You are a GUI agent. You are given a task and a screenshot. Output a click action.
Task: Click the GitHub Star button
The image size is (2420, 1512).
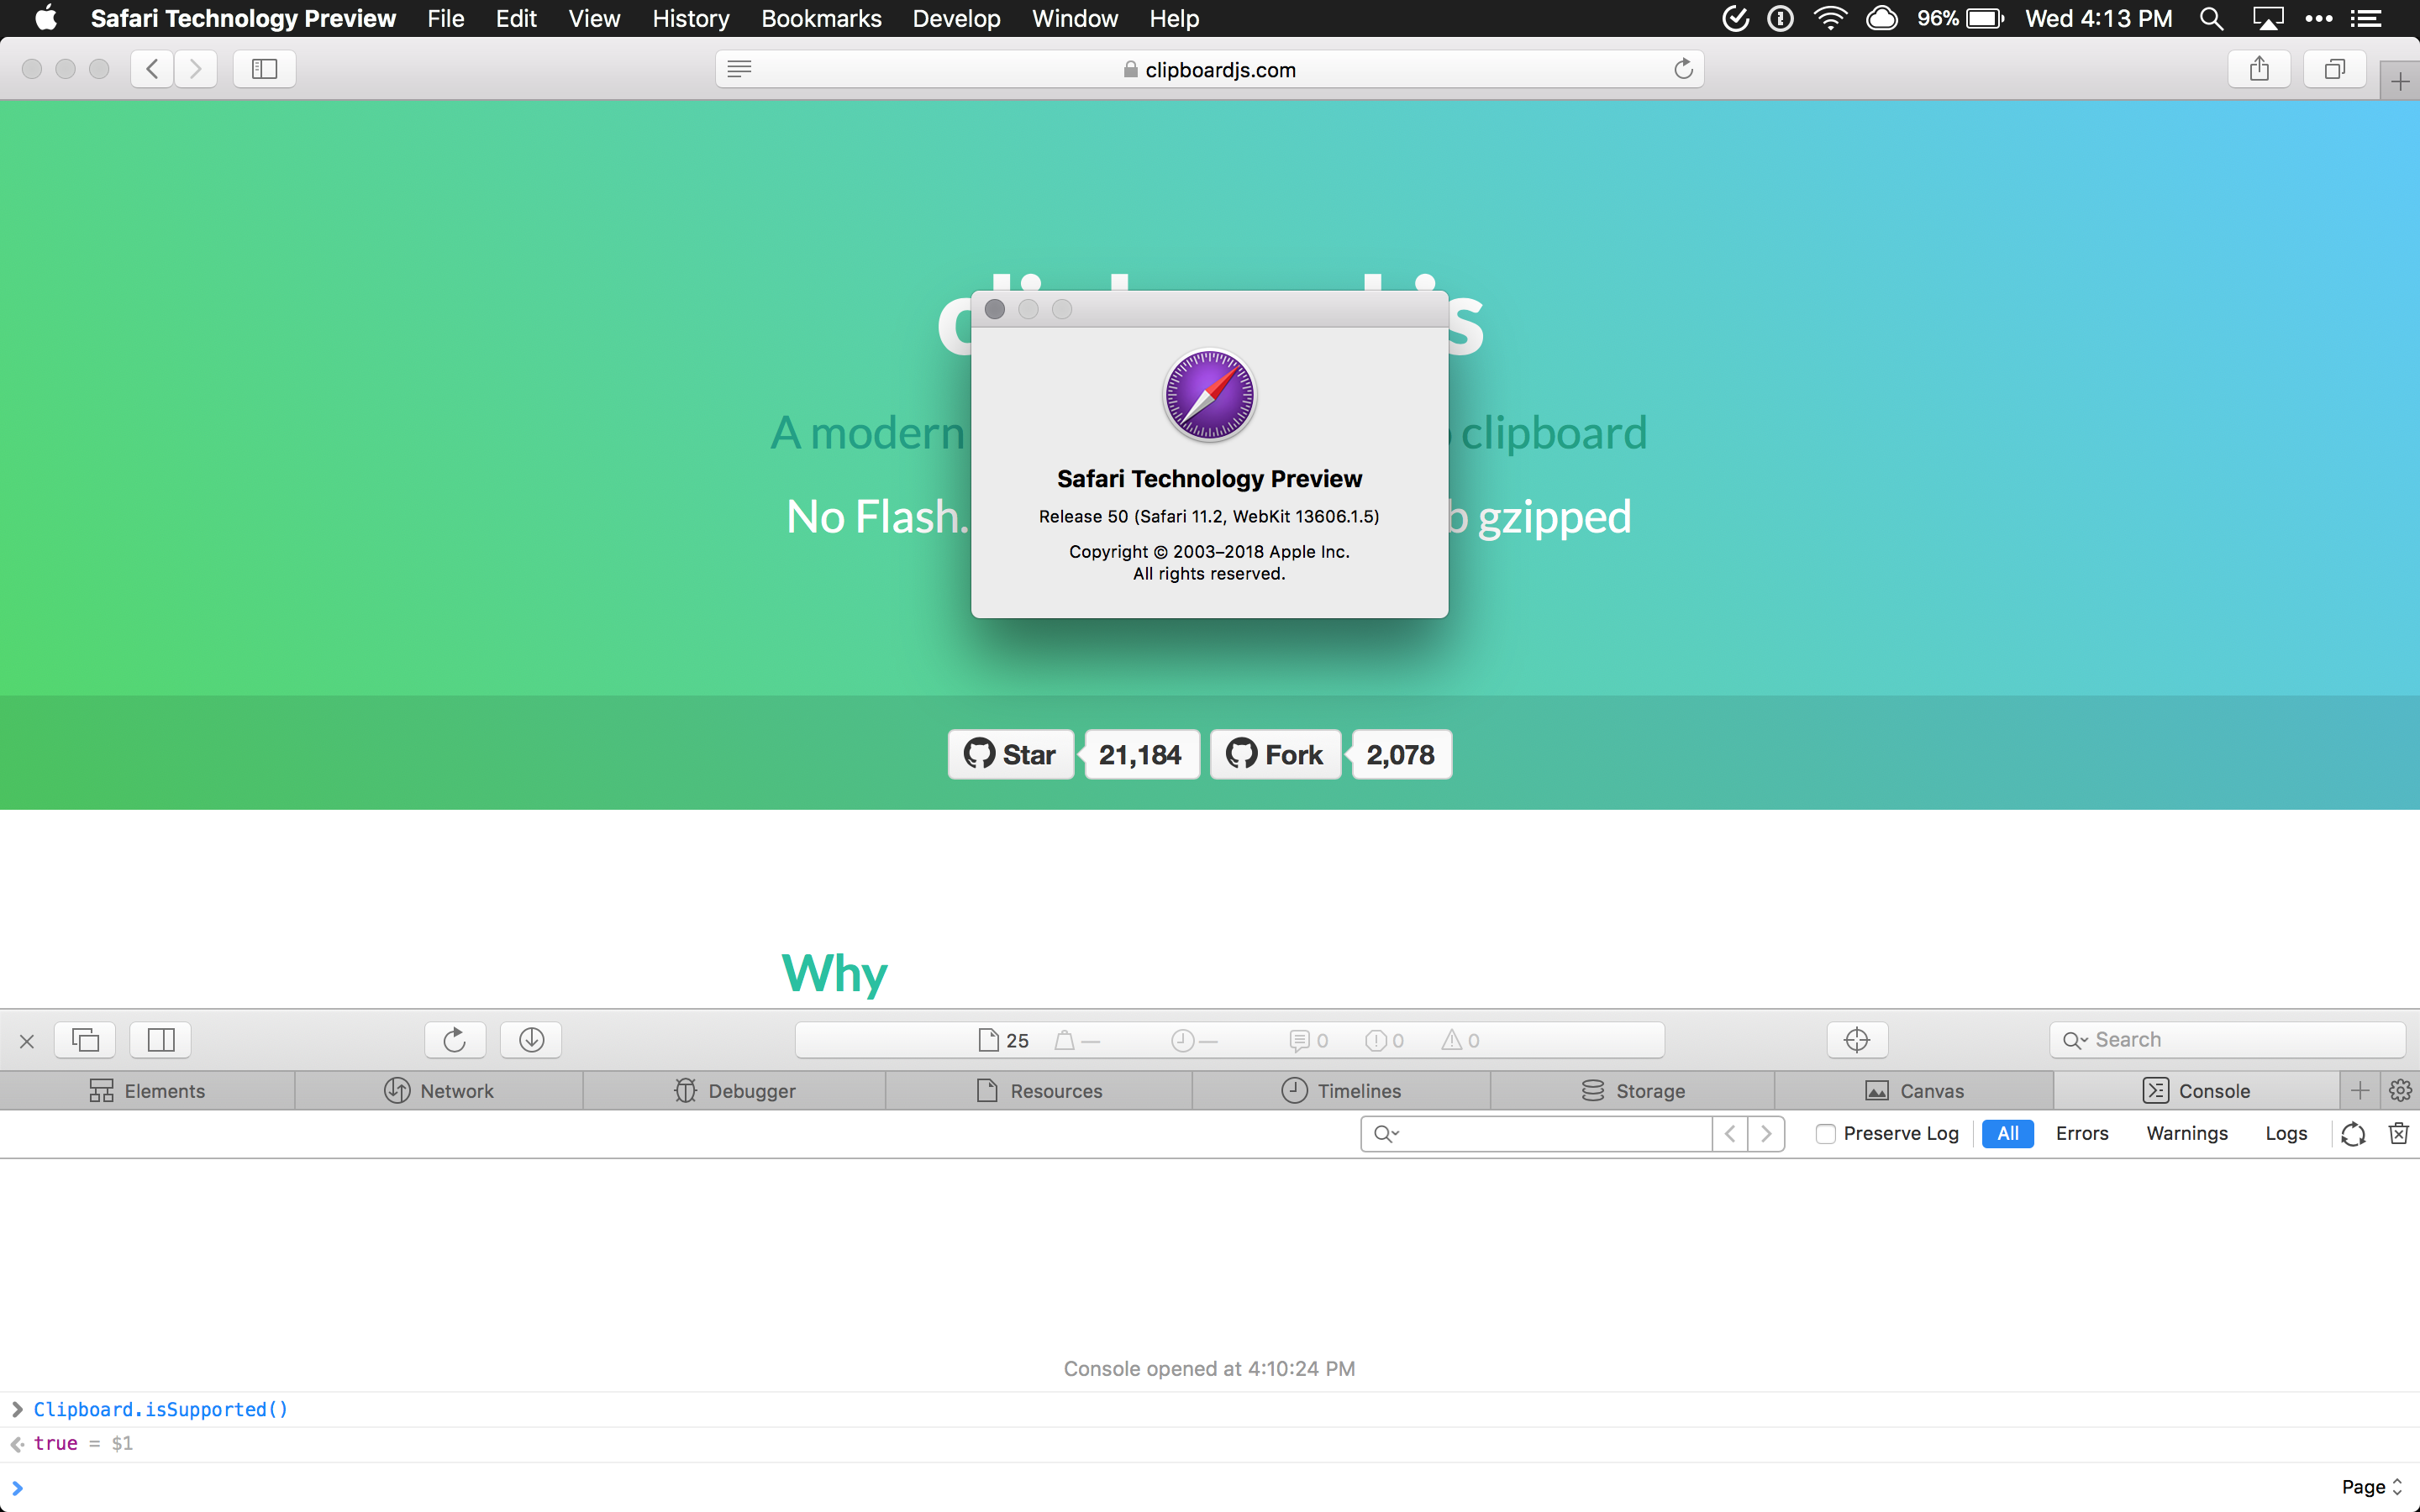pyautogui.click(x=1009, y=754)
